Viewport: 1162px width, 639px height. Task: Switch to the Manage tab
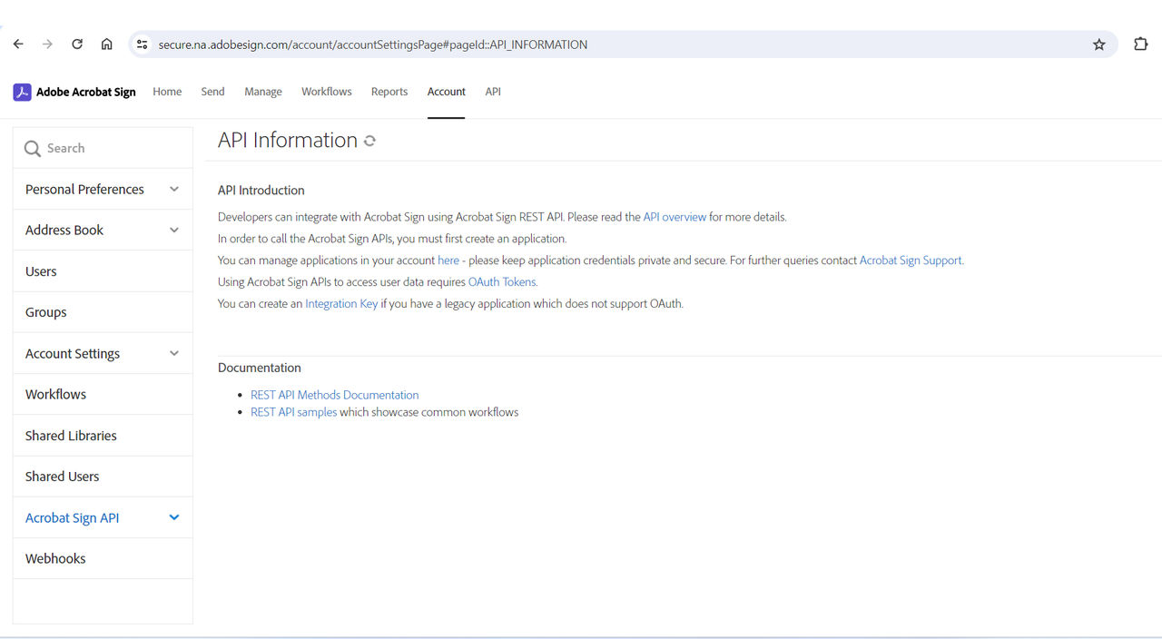pos(263,92)
